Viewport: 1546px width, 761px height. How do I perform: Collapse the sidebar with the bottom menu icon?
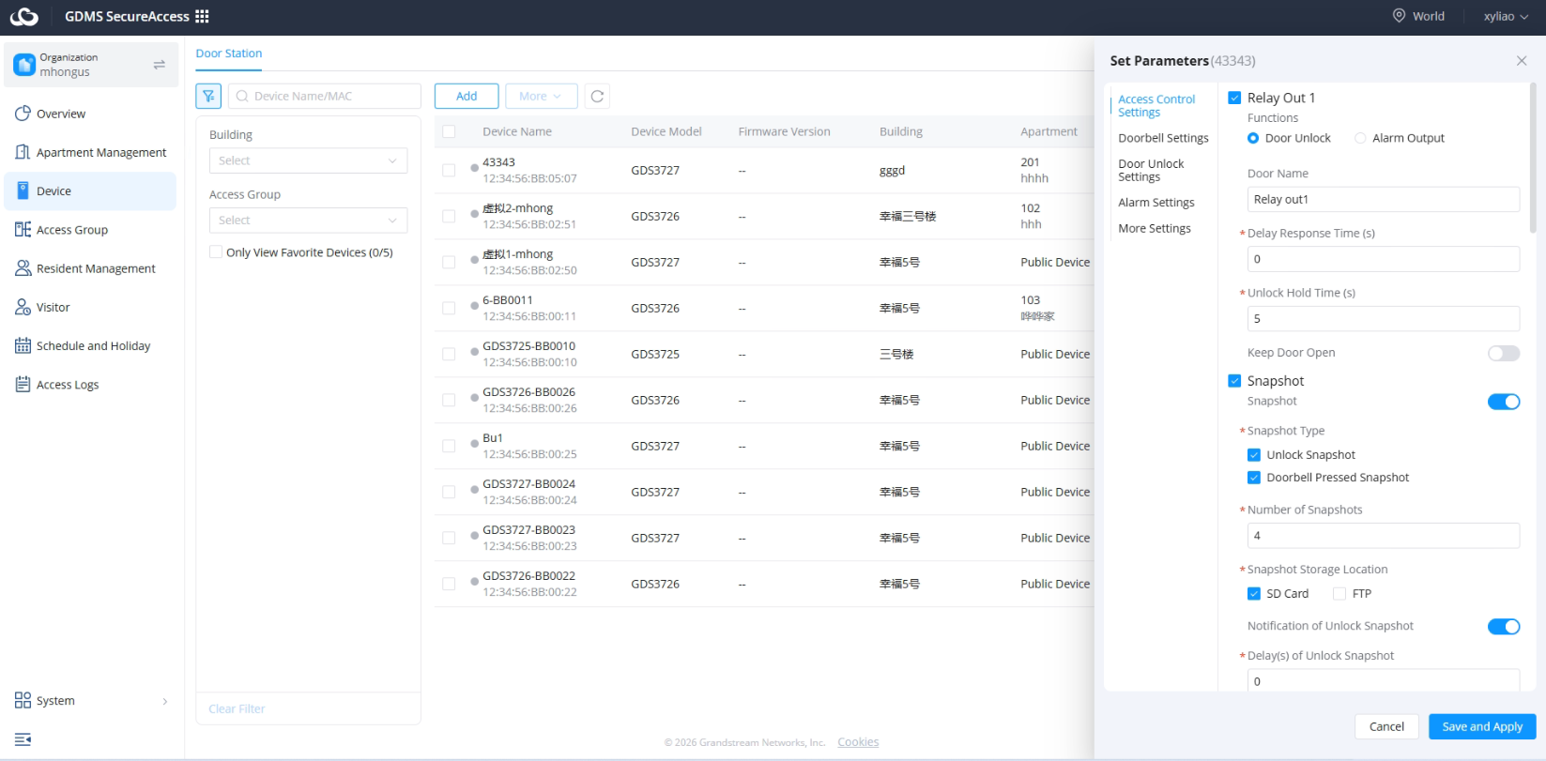[23, 739]
